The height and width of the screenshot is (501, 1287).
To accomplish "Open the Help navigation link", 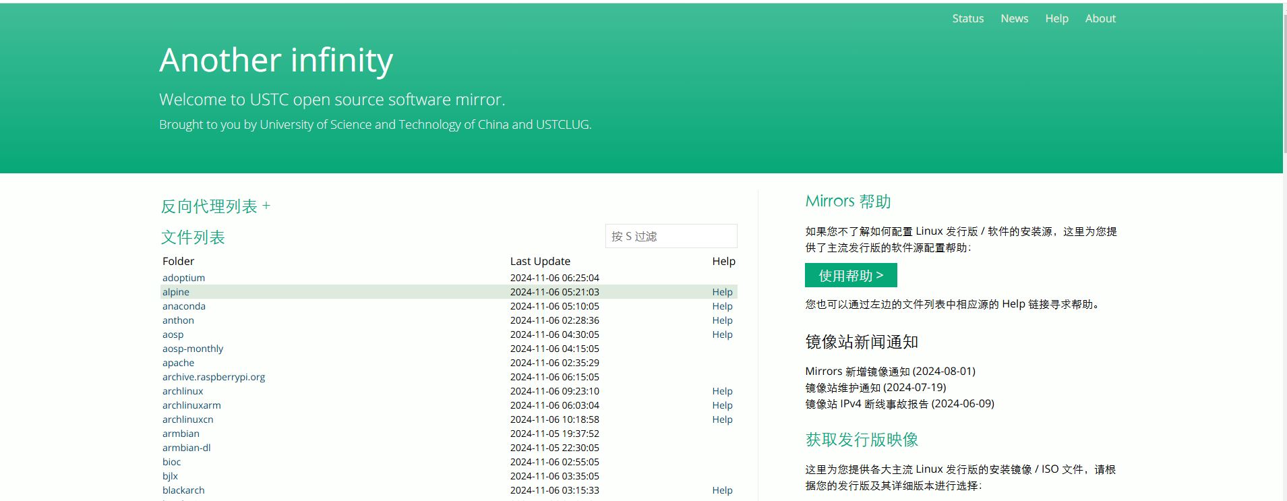I will [1056, 19].
